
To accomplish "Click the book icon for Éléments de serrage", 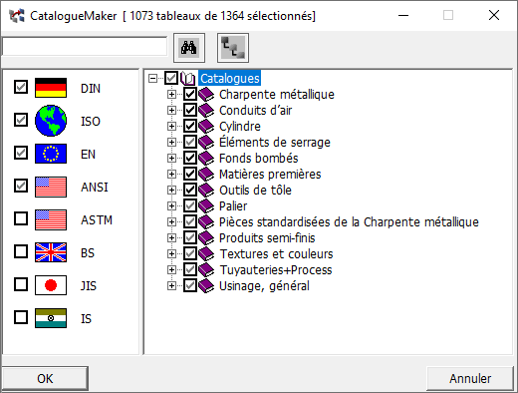I will (x=206, y=143).
